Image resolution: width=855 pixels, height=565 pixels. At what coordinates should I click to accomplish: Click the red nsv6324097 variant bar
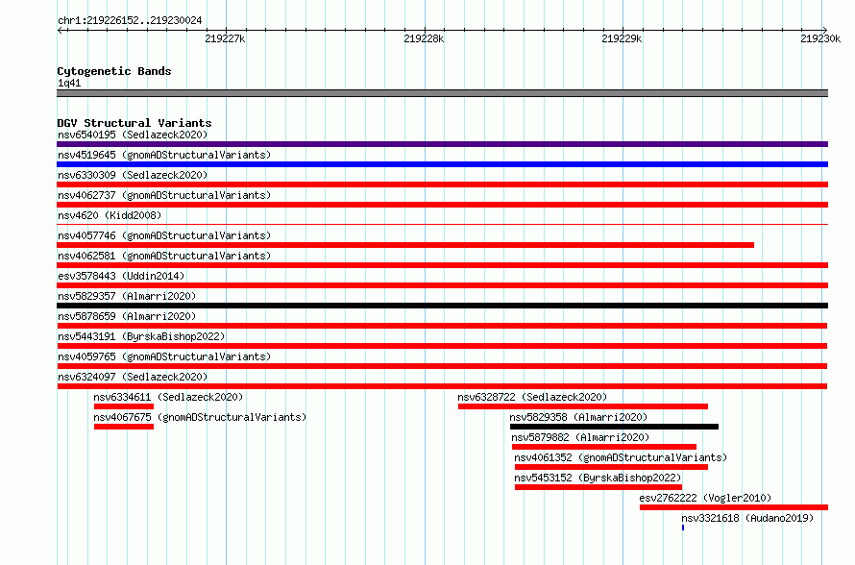coord(442,386)
